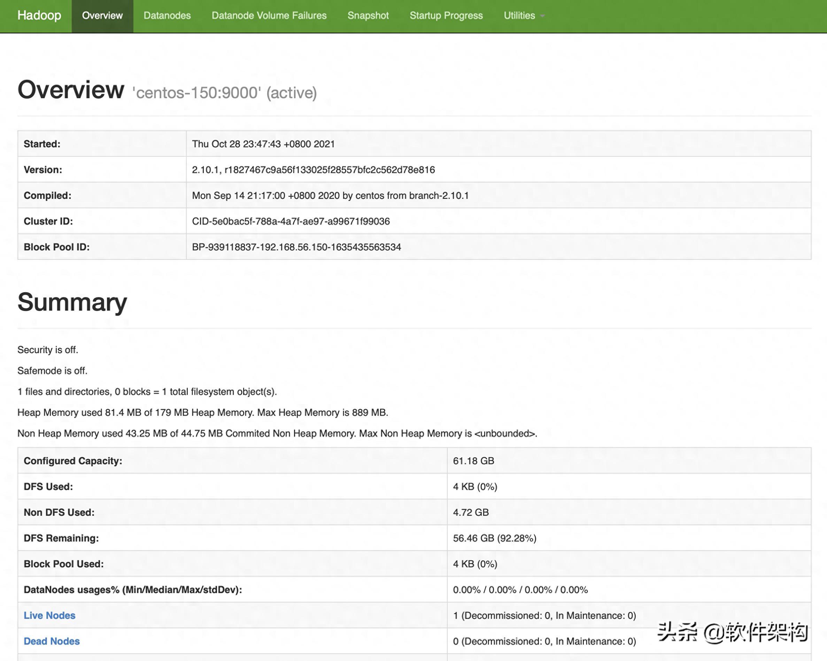Click the 'Block Pool Used:' label
The image size is (827, 661).
click(x=64, y=563)
